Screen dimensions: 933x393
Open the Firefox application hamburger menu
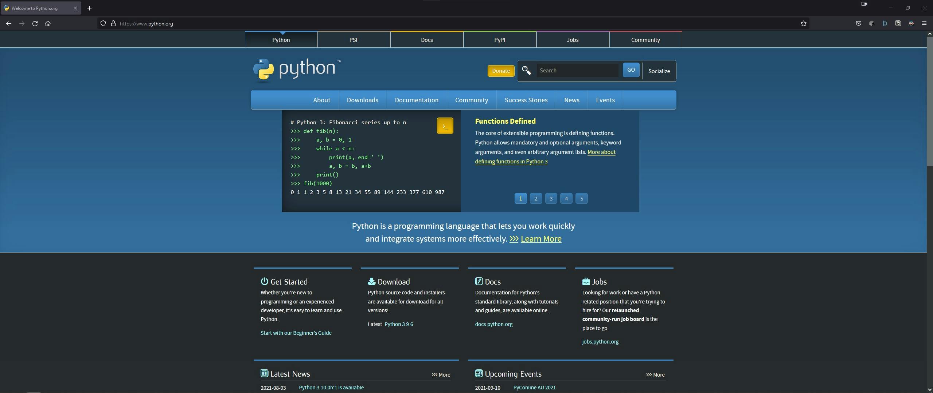coord(924,24)
